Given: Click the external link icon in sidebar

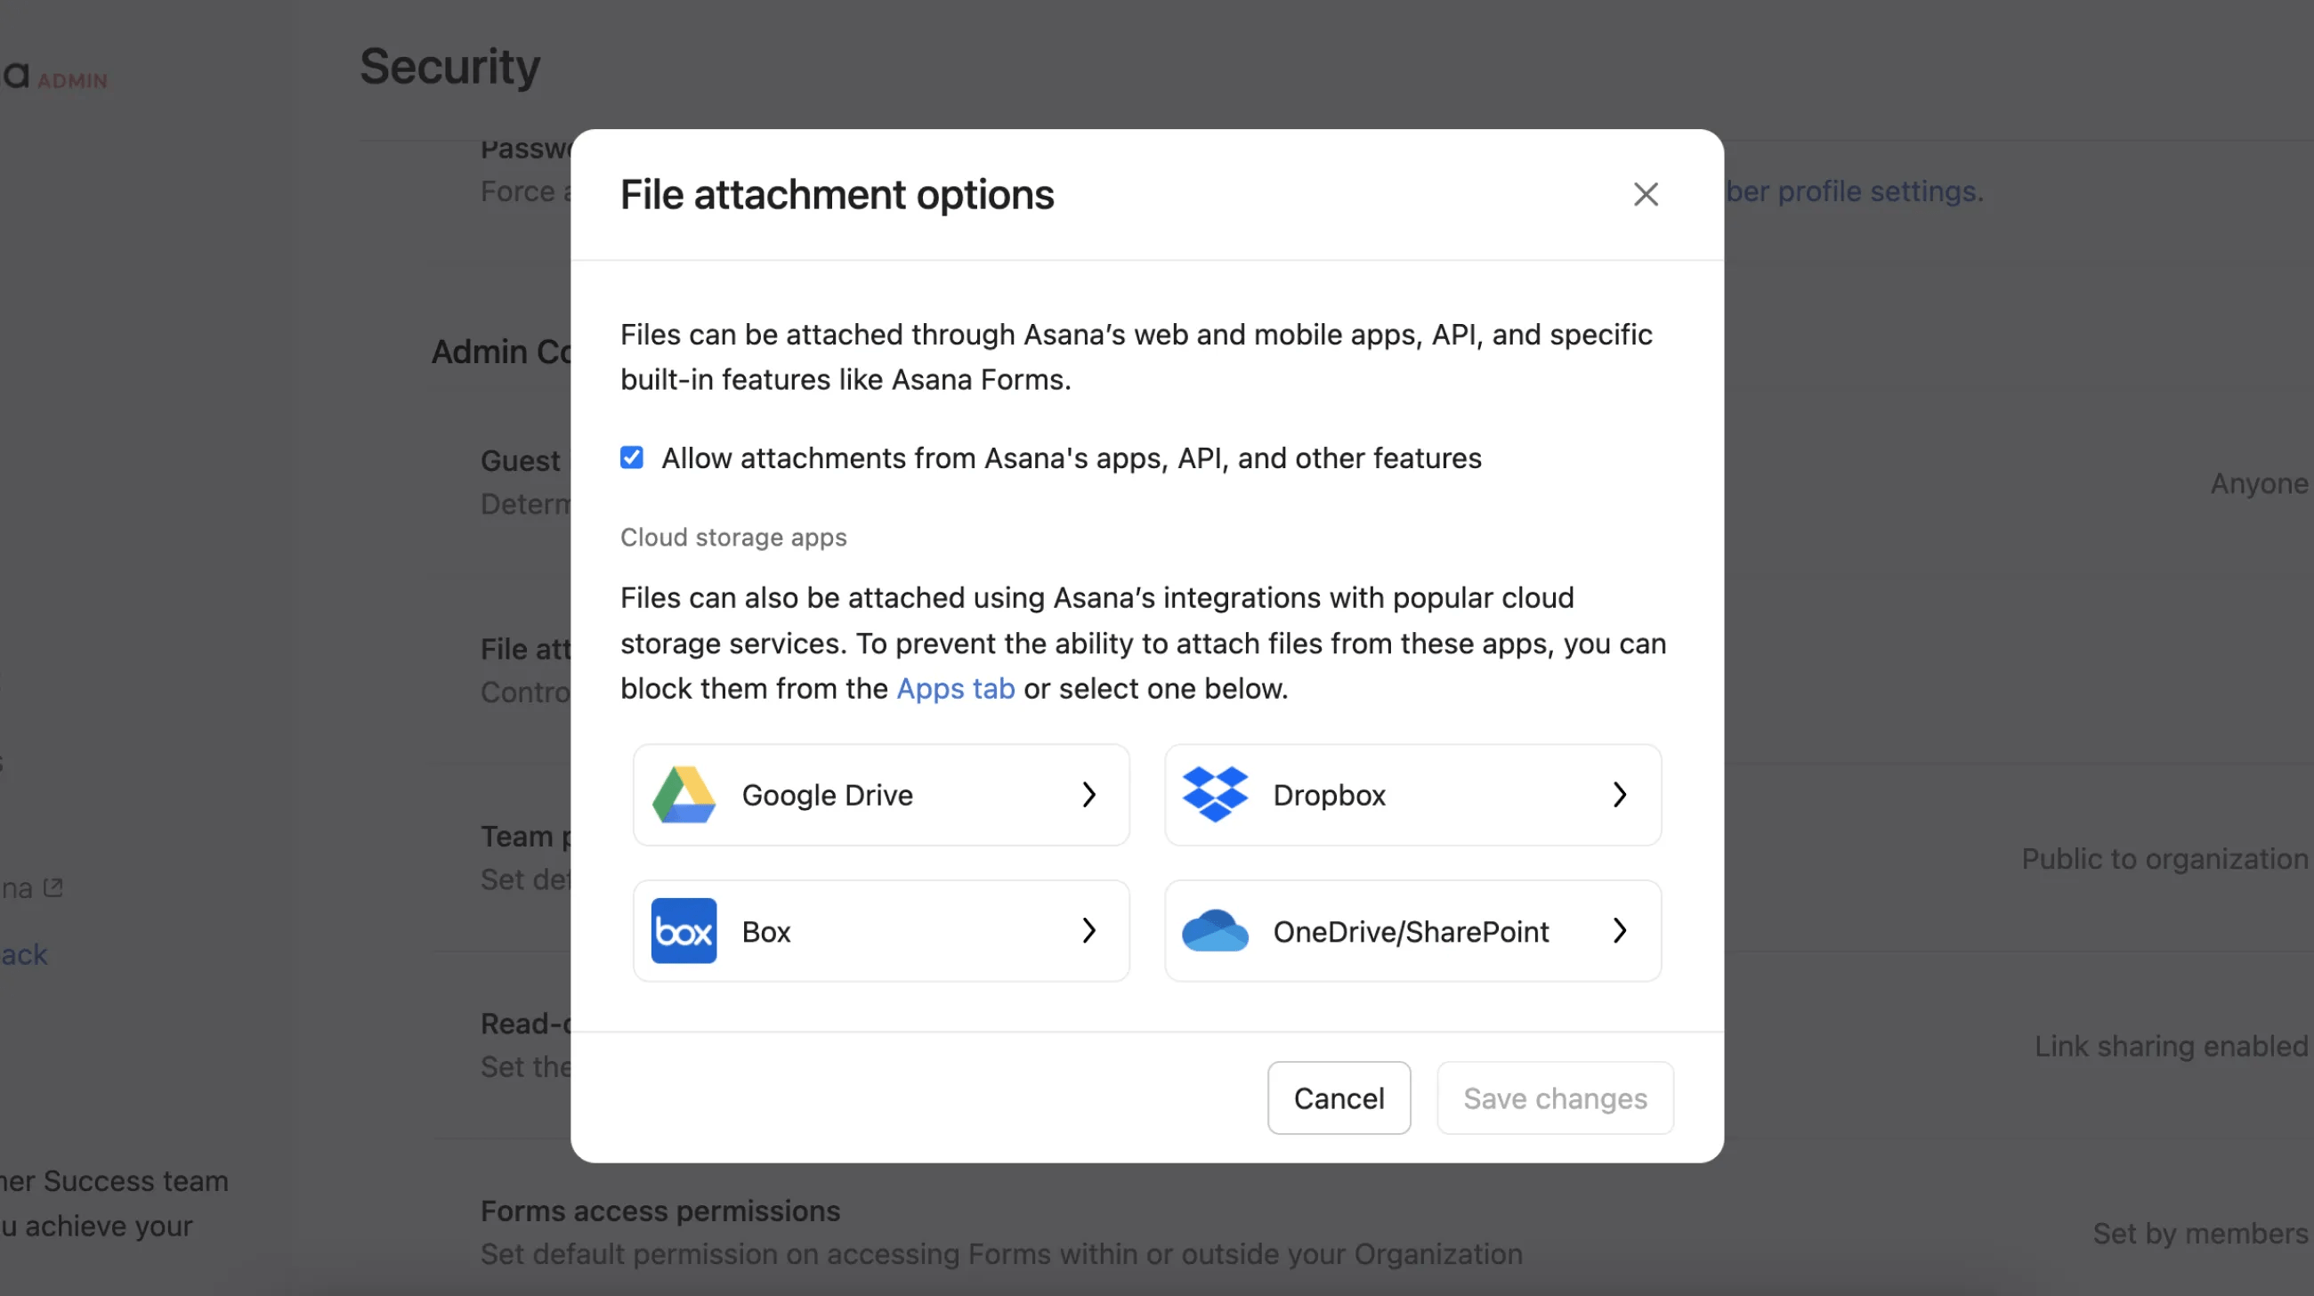Looking at the screenshot, I should point(54,887).
